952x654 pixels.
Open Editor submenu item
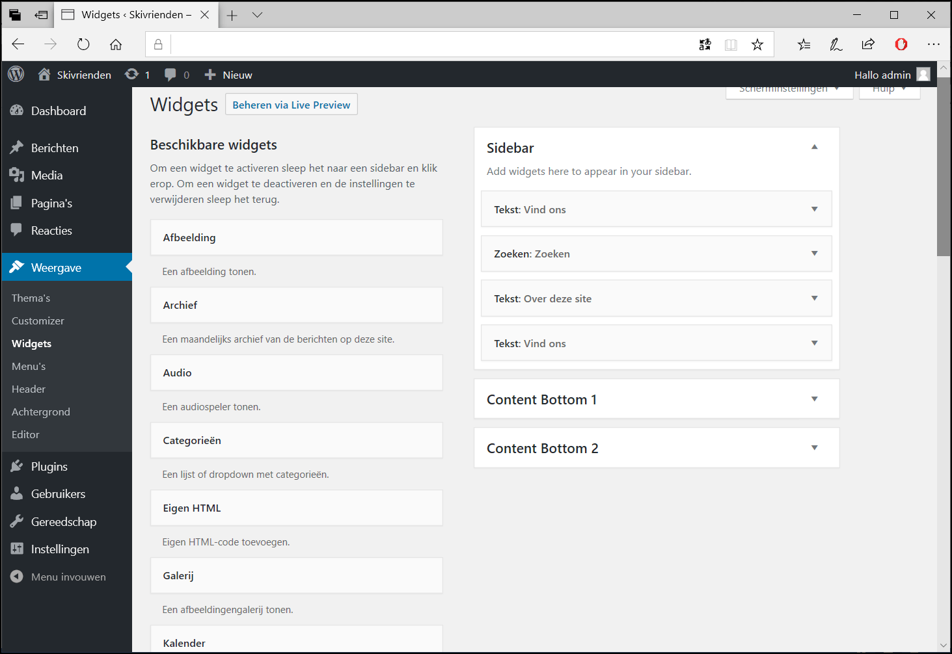point(25,434)
